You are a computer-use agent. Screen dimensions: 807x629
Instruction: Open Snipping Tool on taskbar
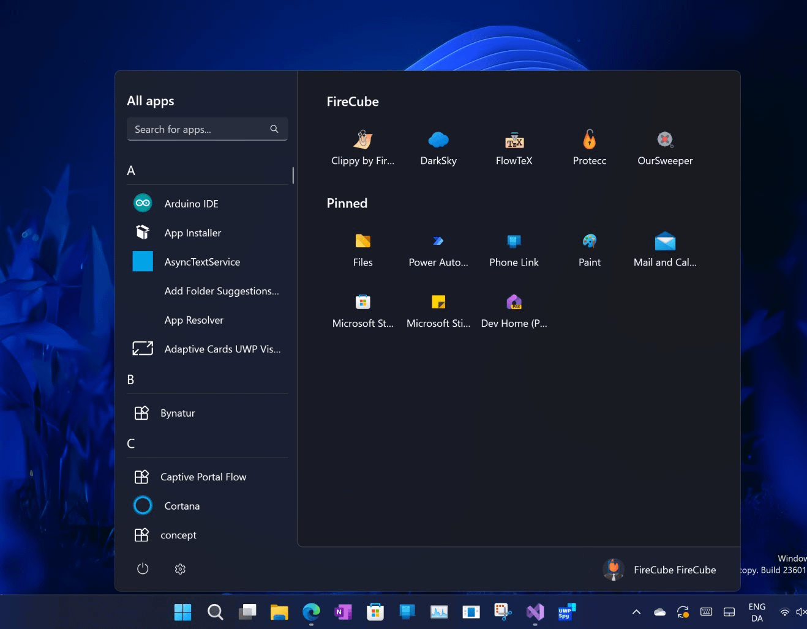click(503, 611)
